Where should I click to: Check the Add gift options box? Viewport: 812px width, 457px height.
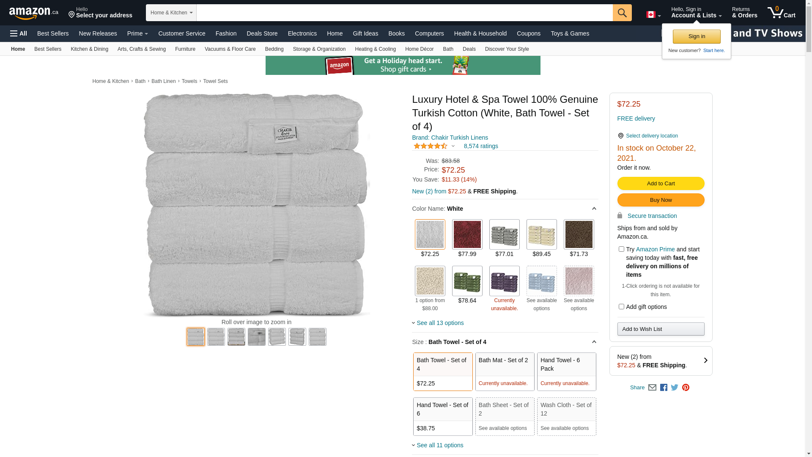point(621,307)
